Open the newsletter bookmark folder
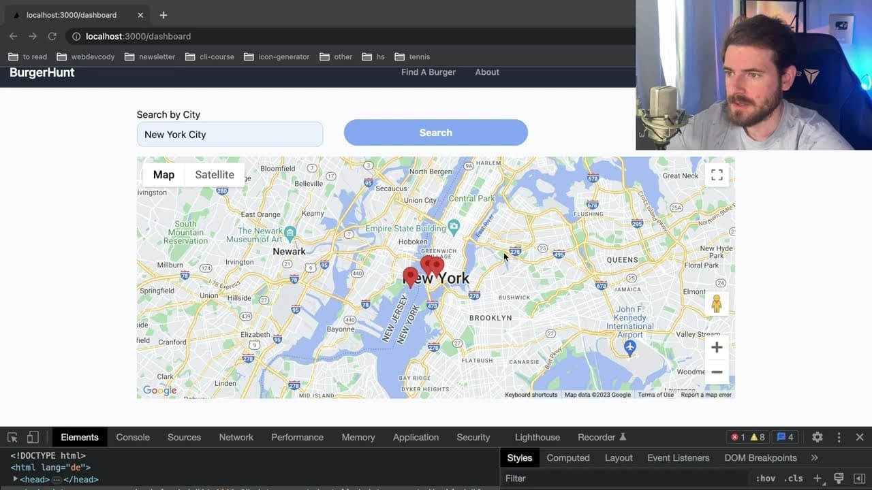The image size is (872, 490). point(150,56)
